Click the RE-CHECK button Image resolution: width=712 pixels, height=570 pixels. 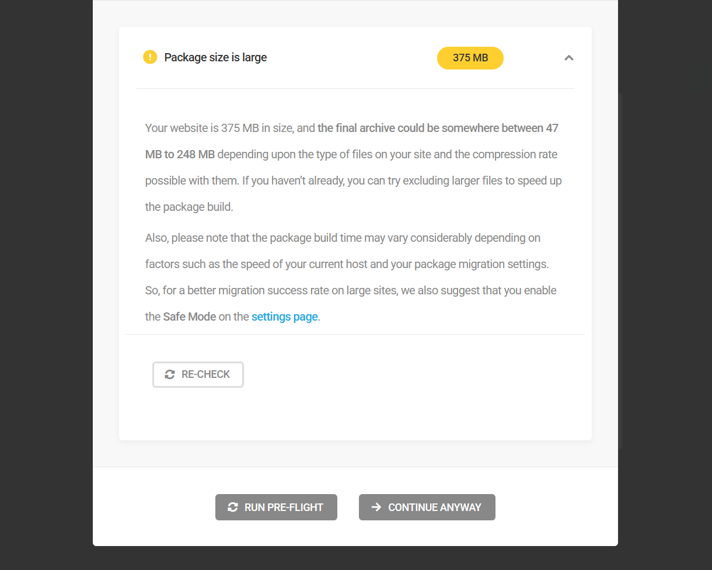198,374
